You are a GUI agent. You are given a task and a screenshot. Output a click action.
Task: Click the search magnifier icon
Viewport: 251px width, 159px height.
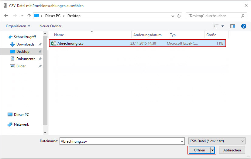(x=243, y=16)
